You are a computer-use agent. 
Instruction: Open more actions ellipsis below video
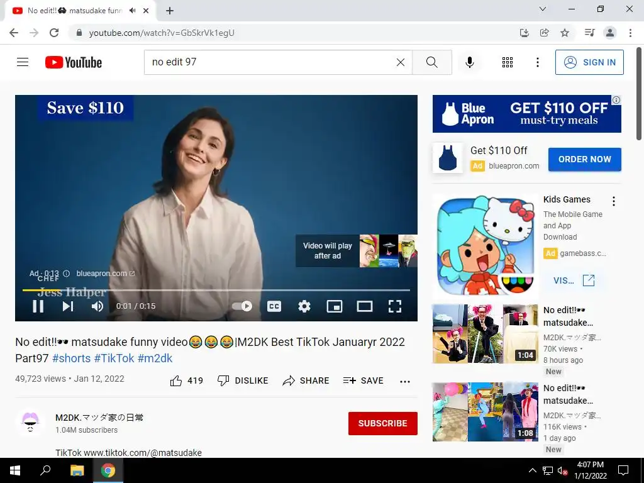pyautogui.click(x=405, y=381)
